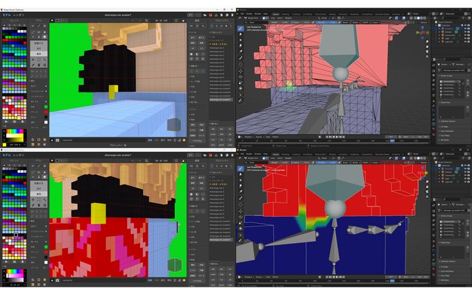472x295 pixels.
Task: Switch to レンダリ tab in top MagicaVoxel window
Action: point(18,15)
